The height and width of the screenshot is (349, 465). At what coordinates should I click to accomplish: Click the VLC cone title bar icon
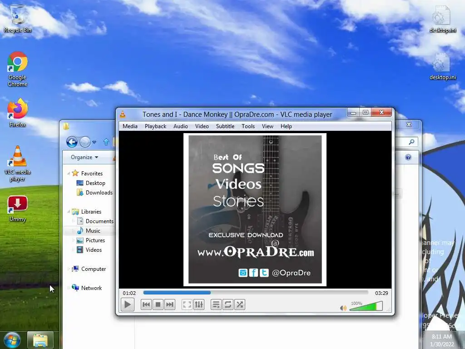coord(123,114)
